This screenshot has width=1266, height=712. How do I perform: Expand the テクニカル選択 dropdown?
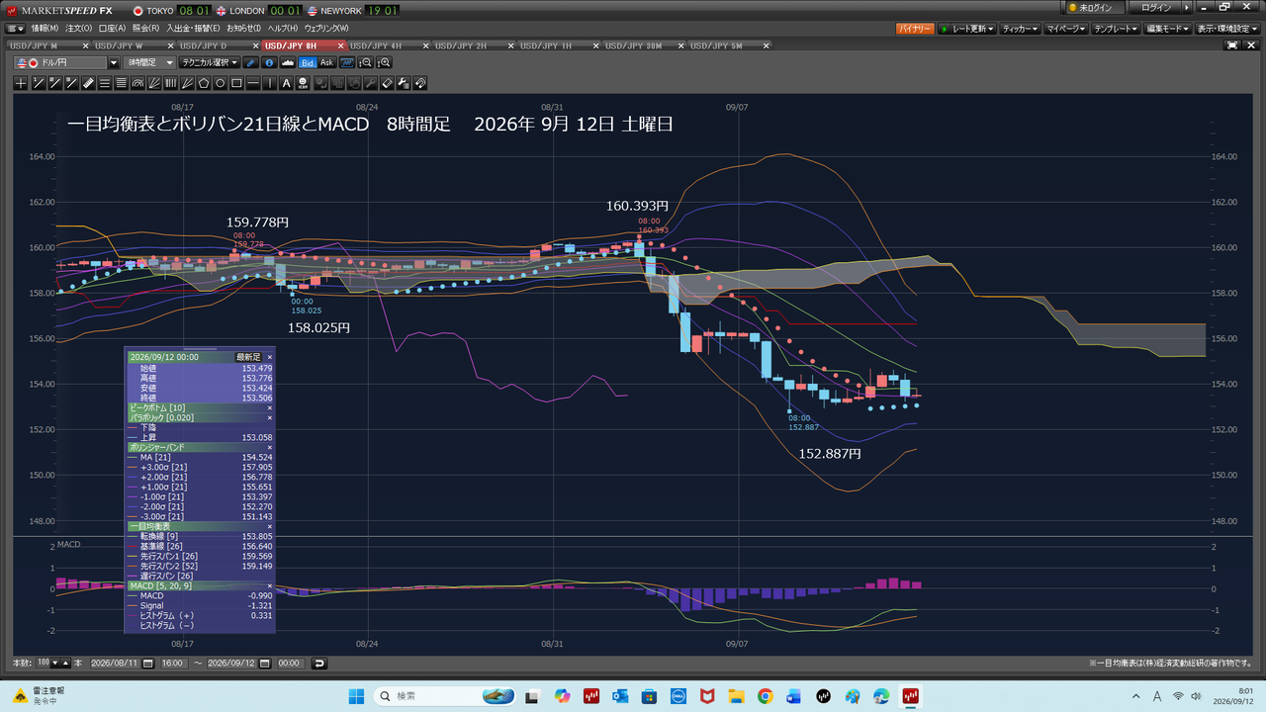click(210, 63)
